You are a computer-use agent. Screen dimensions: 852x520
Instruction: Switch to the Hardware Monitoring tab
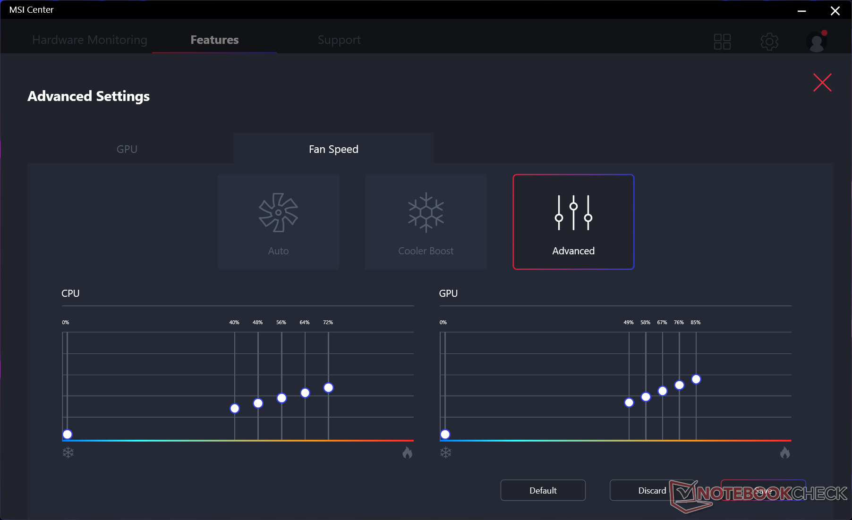point(90,40)
